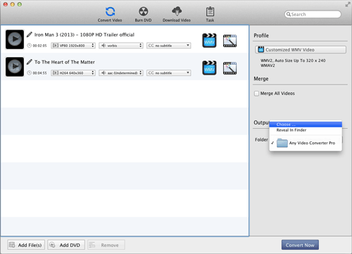This screenshot has height=254, width=352.
Task: Play the Iron Man 3 trailer thumbnail
Action: [15, 39]
